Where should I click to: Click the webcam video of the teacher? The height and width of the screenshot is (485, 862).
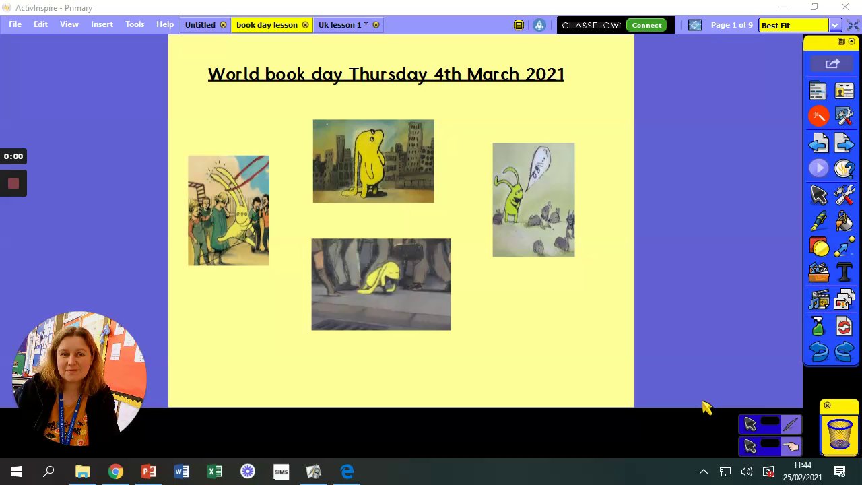click(79, 379)
